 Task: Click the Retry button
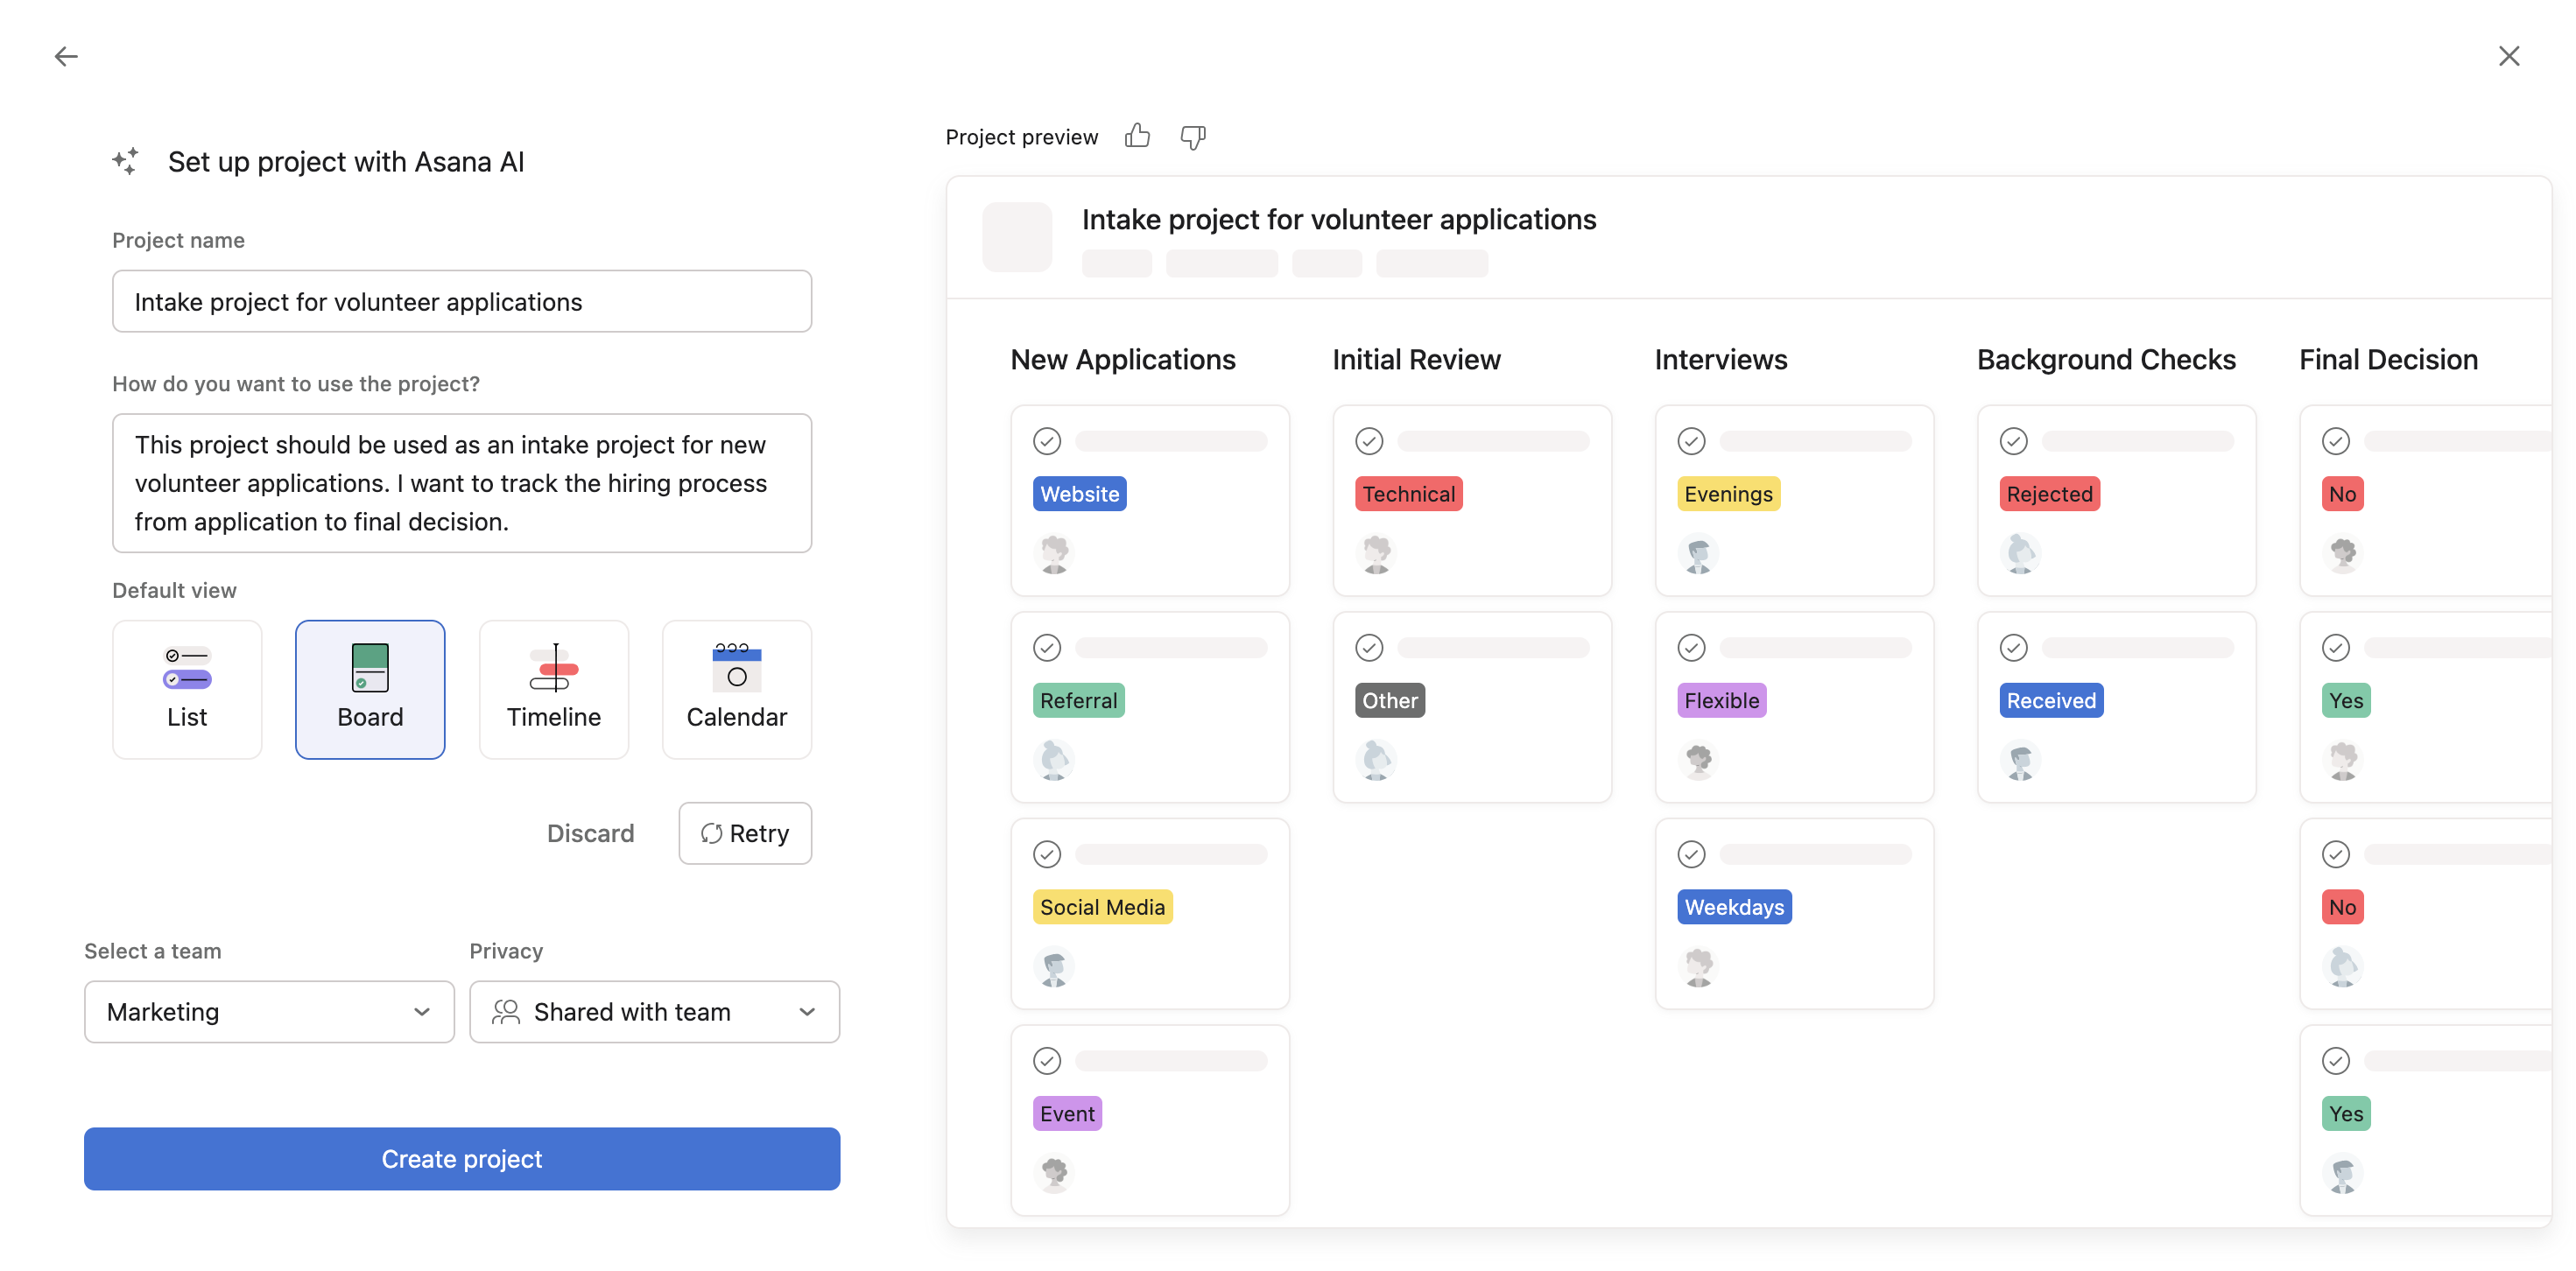tap(745, 833)
